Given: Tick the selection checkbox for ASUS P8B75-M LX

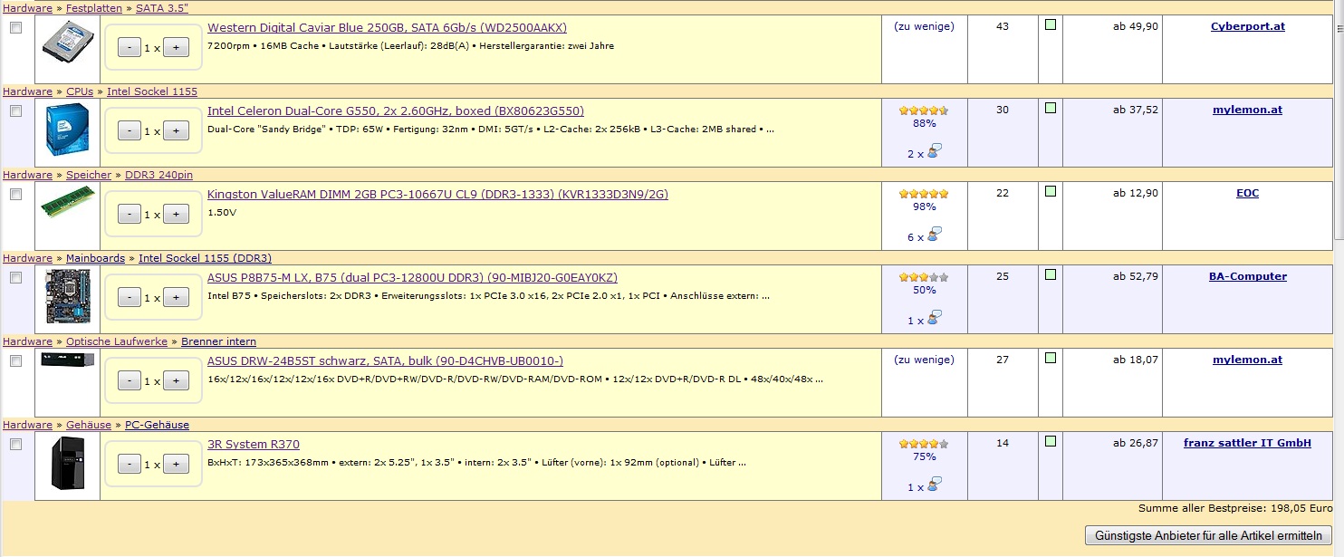Looking at the screenshot, I should pos(15,278).
